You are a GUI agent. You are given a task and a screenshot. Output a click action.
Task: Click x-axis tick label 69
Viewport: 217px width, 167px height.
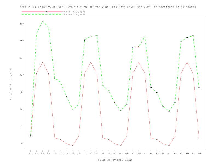click(x=169, y=153)
